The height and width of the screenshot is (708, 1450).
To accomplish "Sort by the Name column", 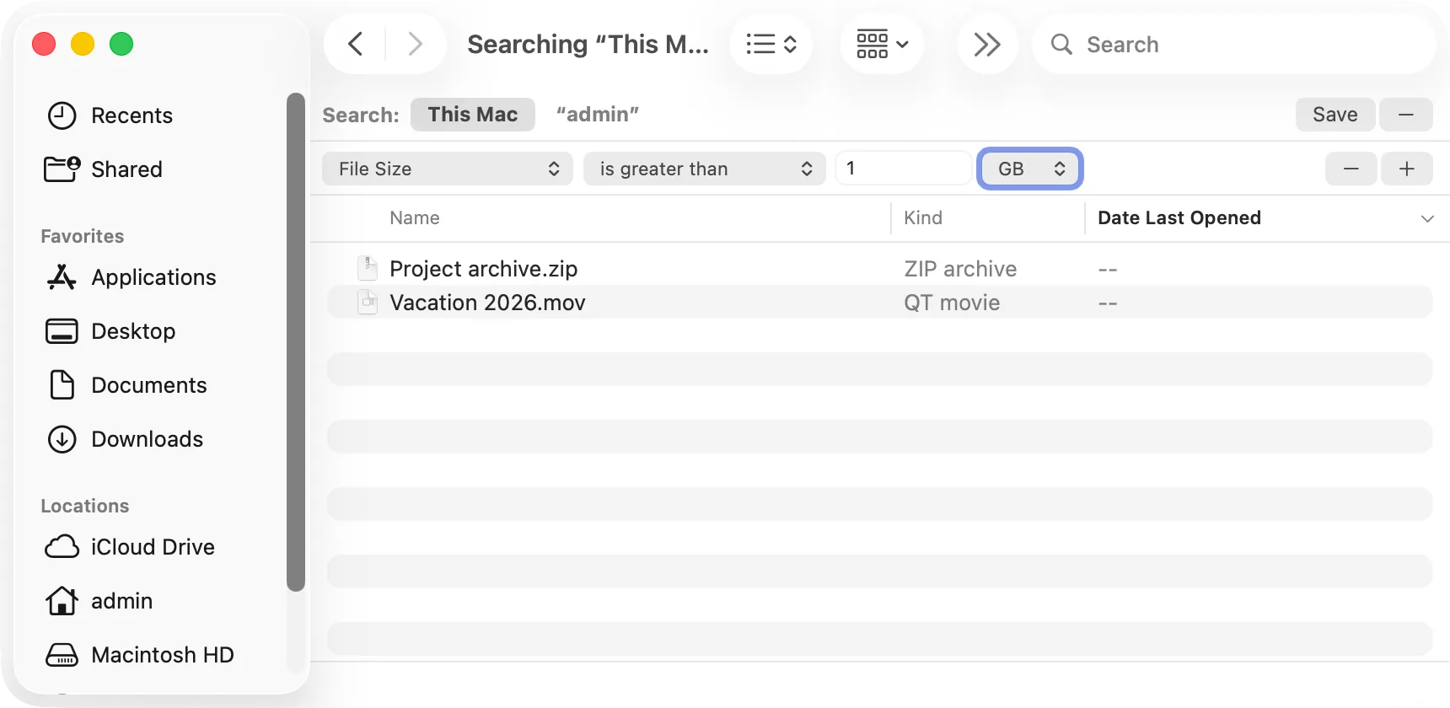I will (x=415, y=218).
